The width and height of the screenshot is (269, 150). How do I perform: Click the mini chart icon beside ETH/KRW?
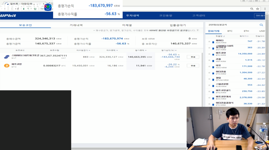pos(213,73)
